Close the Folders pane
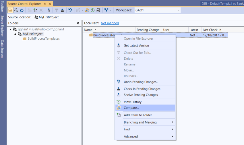The width and height of the screenshot is (244, 145). pyautogui.click(x=78, y=23)
